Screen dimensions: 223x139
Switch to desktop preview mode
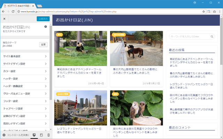tap(34, 135)
